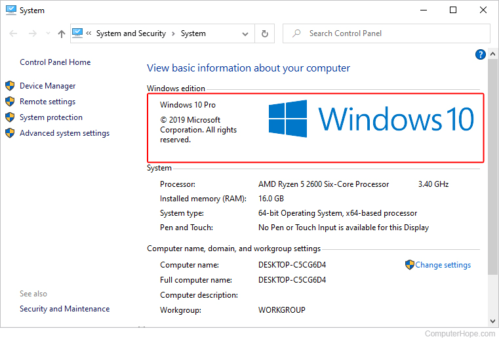The width and height of the screenshot is (499, 341).
Task: Open Security and Maintenance link
Action: click(65, 309)
